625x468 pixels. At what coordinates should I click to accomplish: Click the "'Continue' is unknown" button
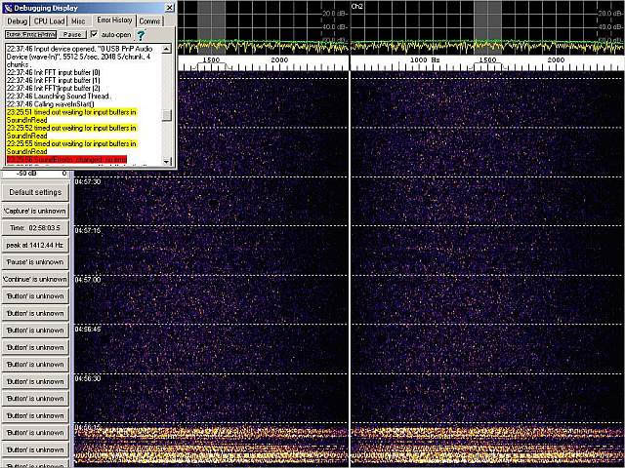point(35,279)
